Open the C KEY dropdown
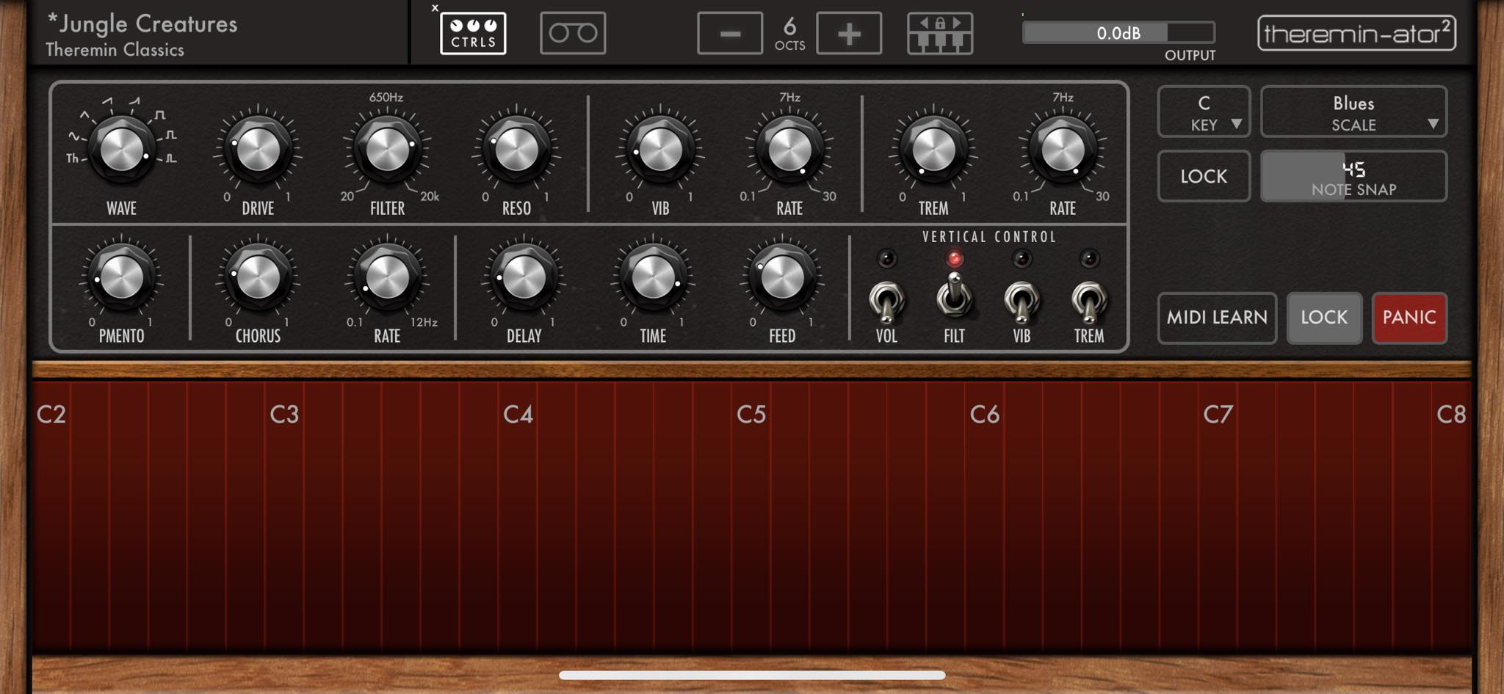This screenshot has width=1504, height=694. pos(1204,112)
